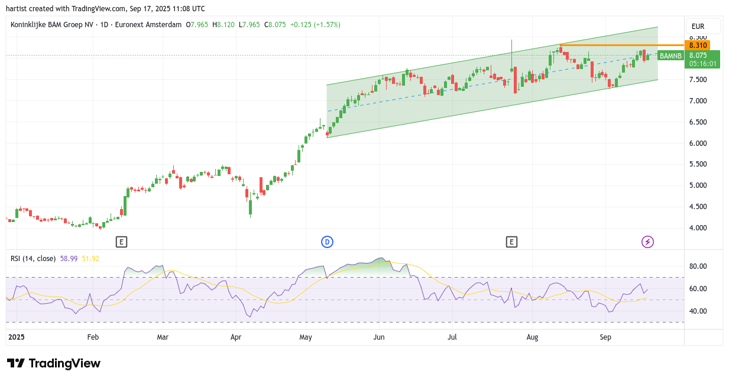Click the Jun label on the time axis

pyautogui.click(x=379, y=337)
